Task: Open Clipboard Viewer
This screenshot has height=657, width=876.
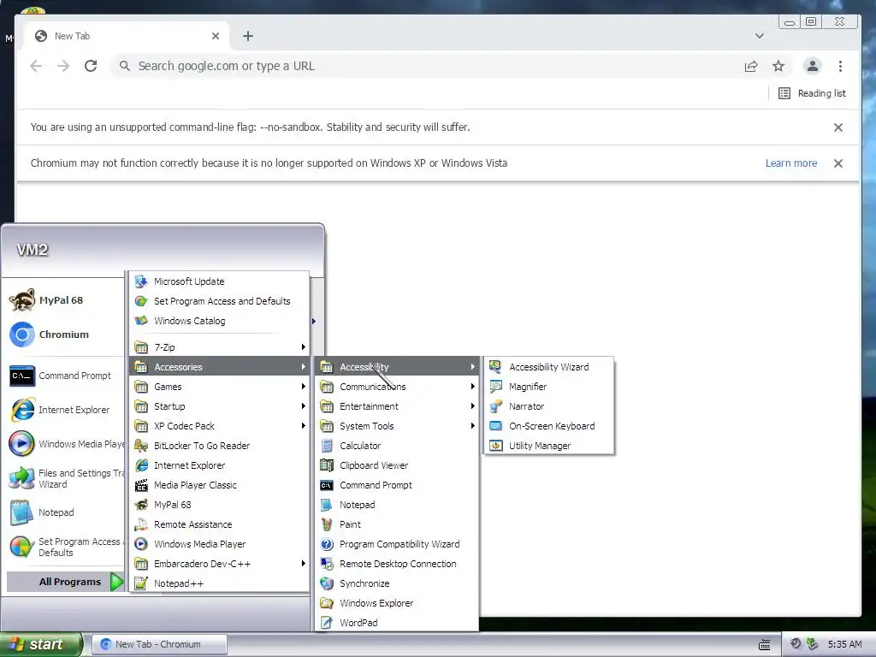Action: point(397,465)
